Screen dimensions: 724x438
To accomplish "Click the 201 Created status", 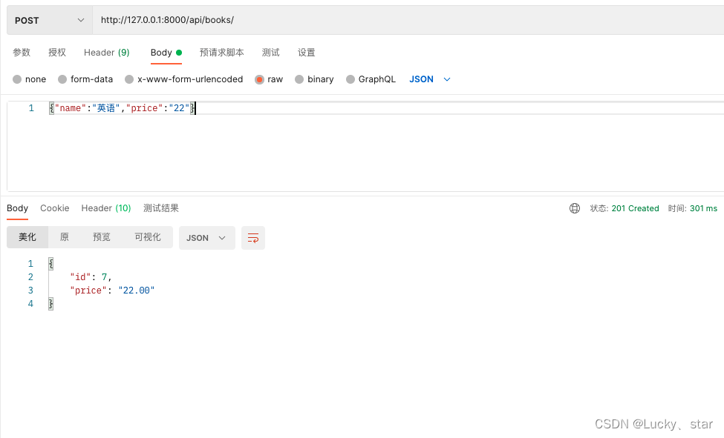I will click(x=635, y=208).
